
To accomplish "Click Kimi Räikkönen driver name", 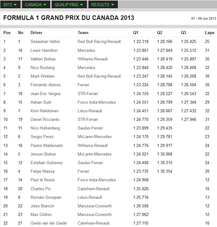I will click(44, 111).
